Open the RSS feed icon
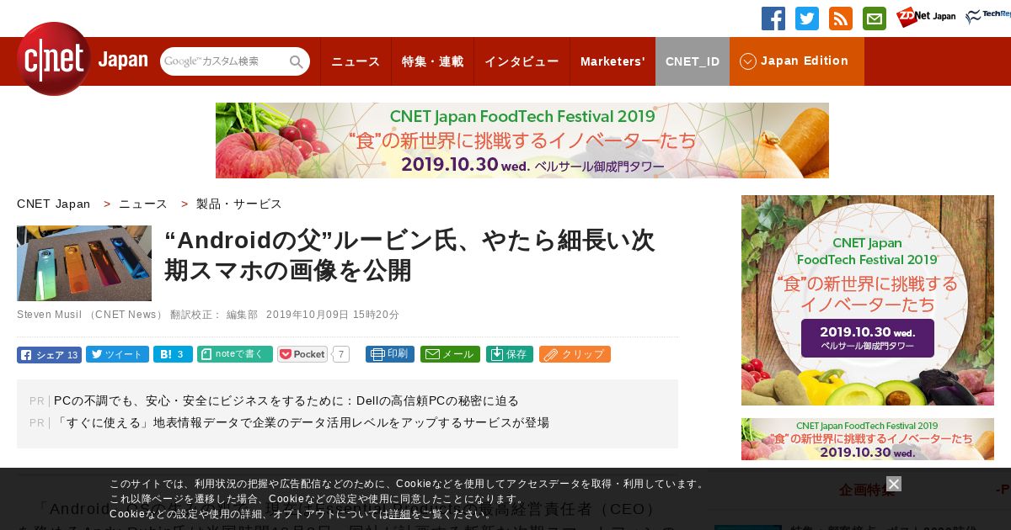 pos(841,19)
